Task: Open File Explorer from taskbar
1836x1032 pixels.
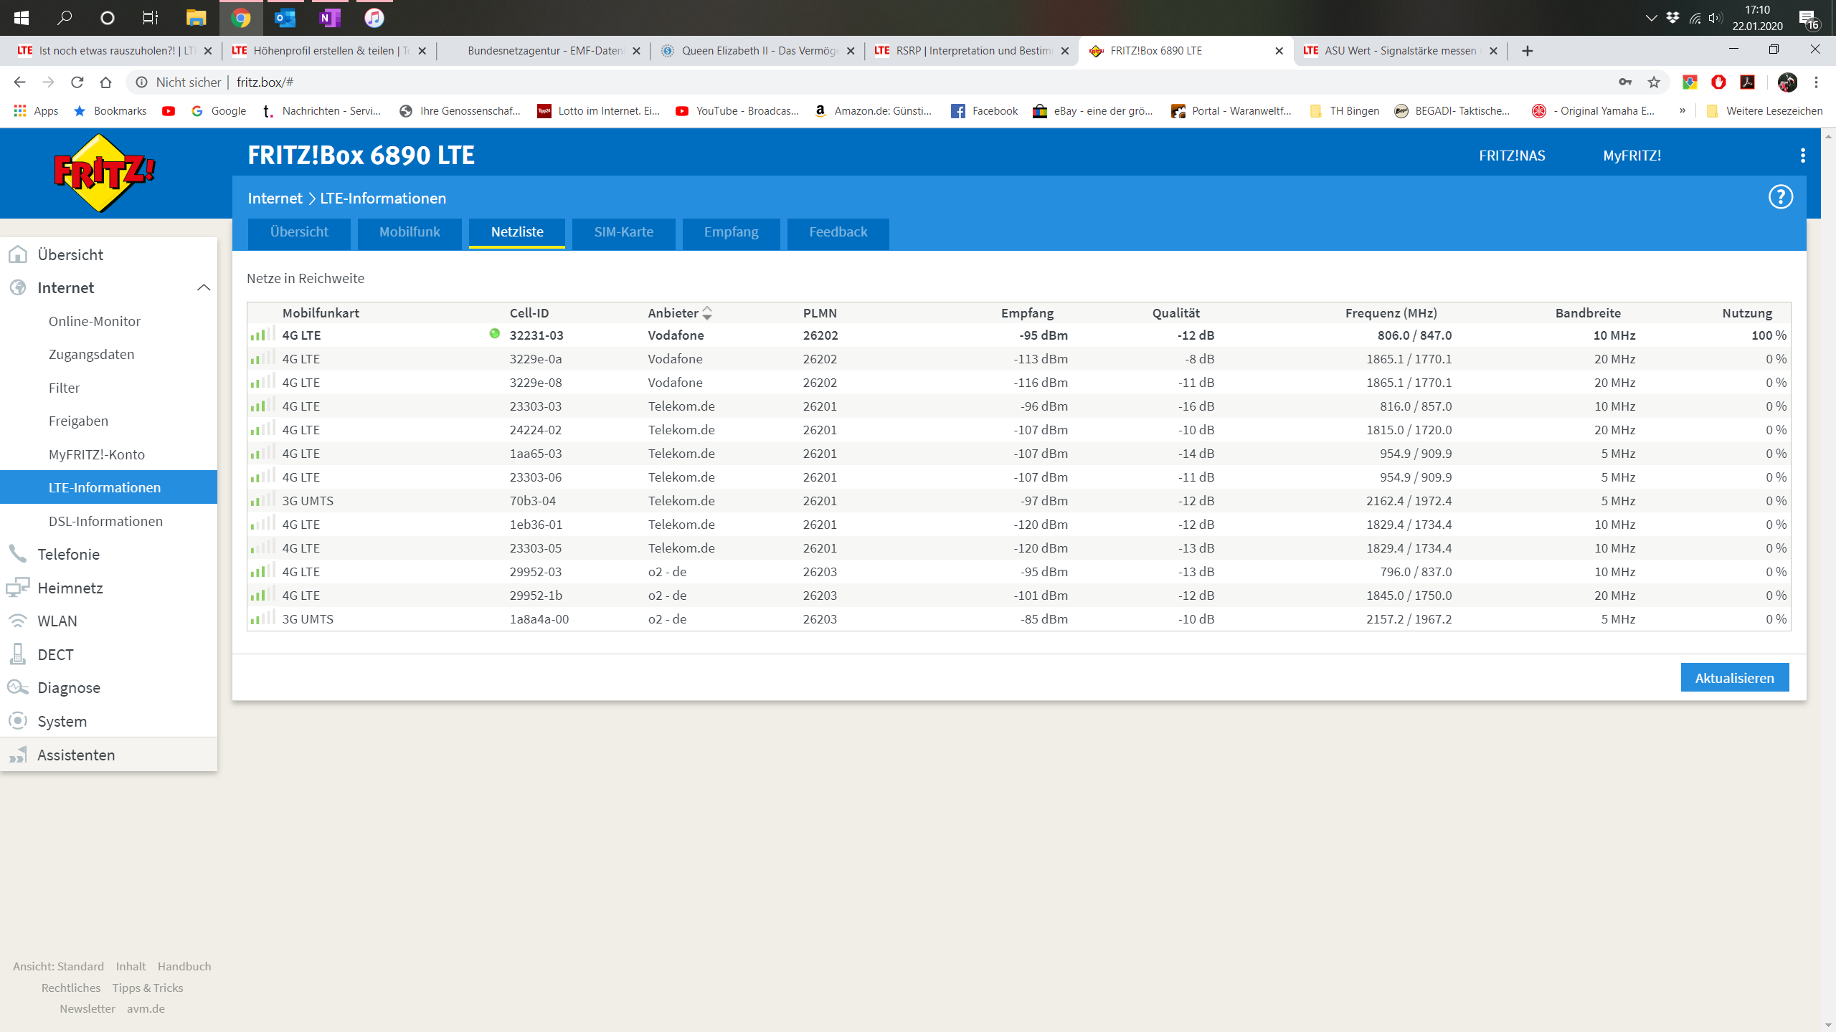Action: (x=196, y=18)
